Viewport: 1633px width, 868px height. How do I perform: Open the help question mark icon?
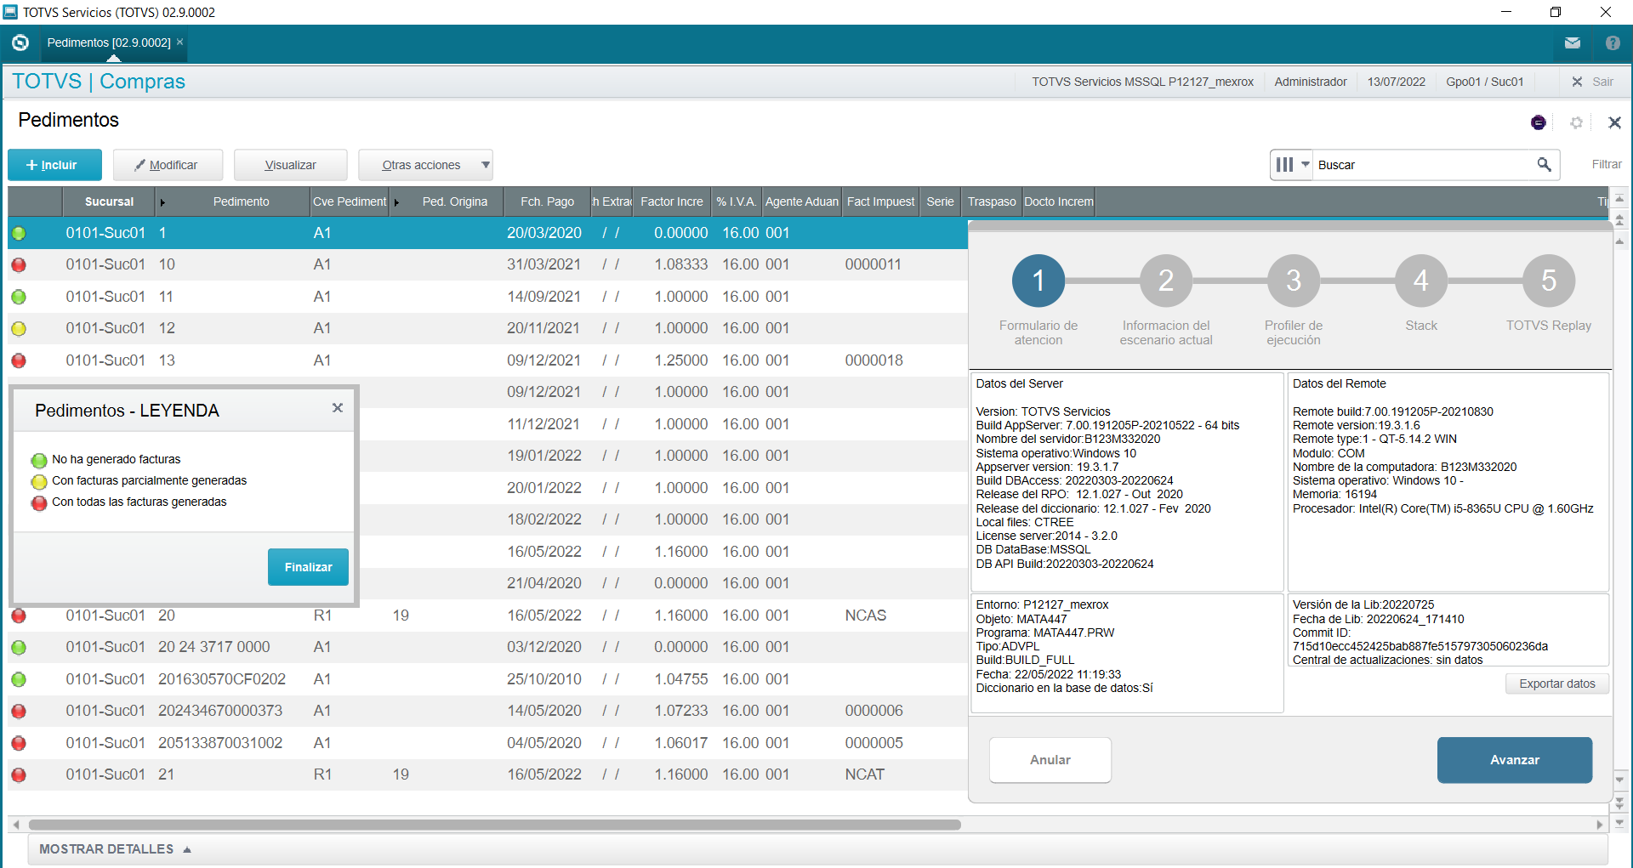[1613, 43]
